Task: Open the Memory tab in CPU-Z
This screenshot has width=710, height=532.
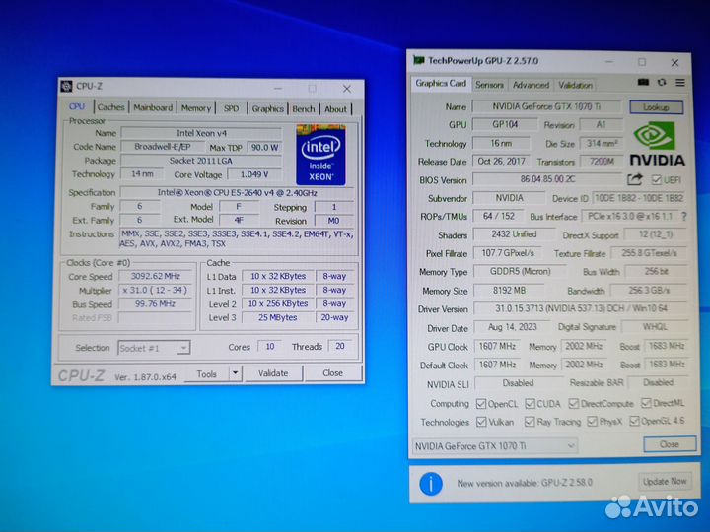Action: click(196, 108)
